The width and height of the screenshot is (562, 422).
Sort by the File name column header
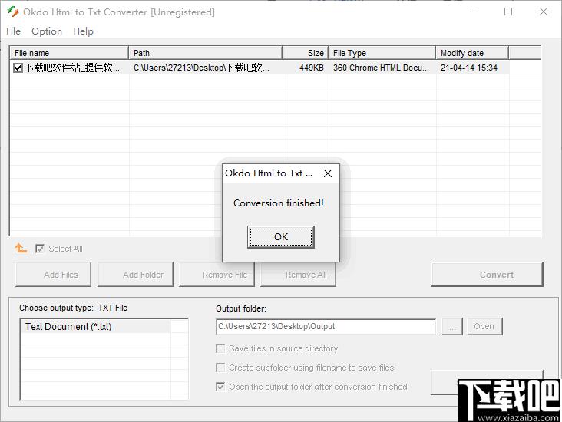tap(69, 53)
